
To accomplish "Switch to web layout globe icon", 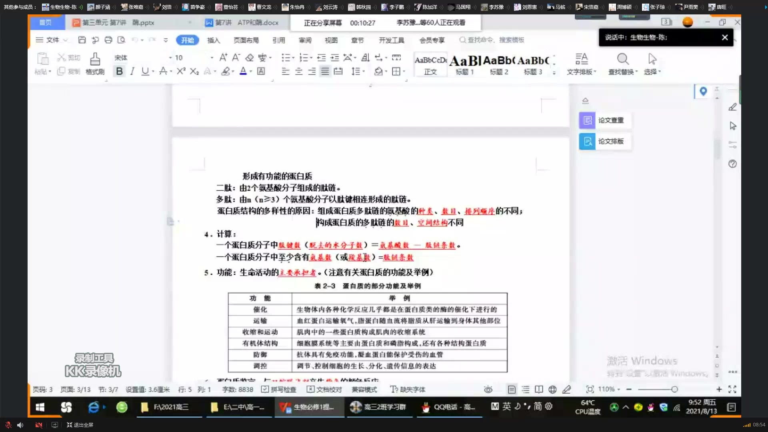I will (x=552, y=389).
